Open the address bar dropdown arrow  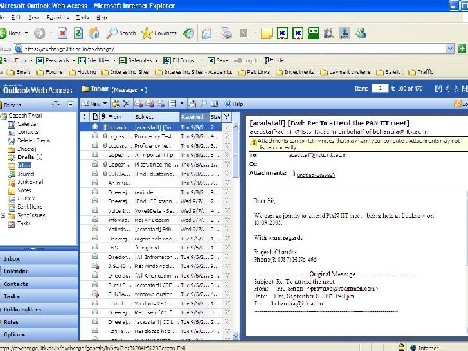451,49
